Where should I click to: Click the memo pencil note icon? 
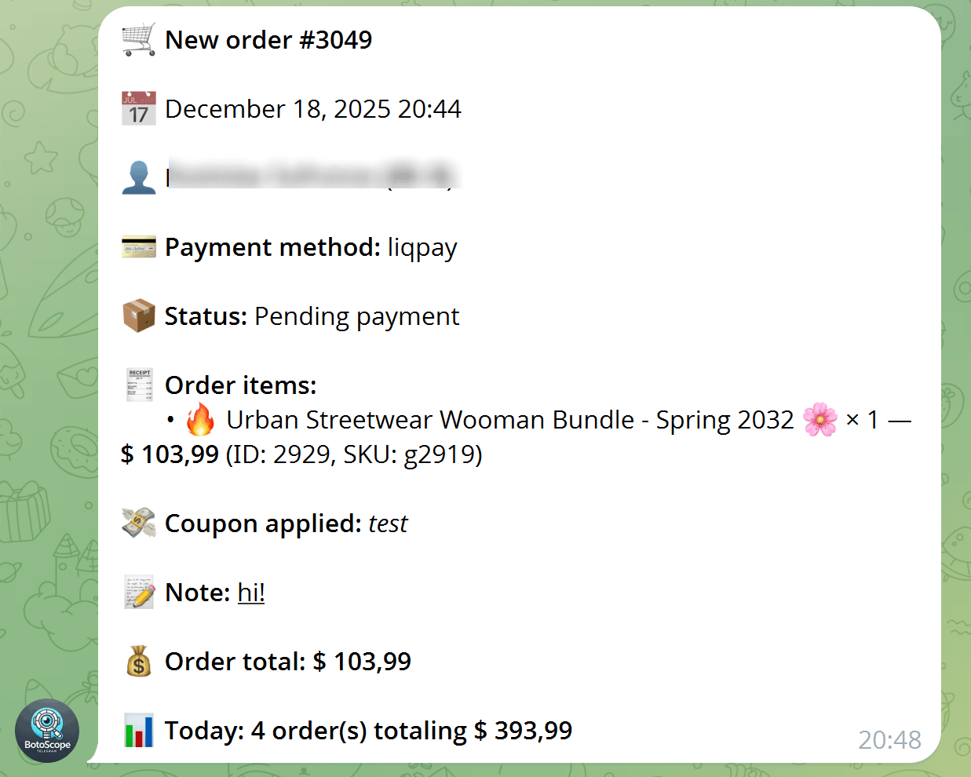139,592
